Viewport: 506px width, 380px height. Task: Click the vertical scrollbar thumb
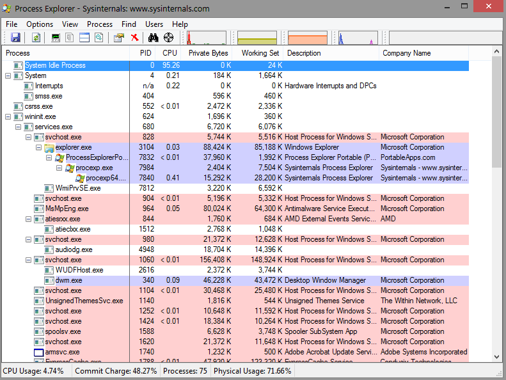(x=496, y=112)
